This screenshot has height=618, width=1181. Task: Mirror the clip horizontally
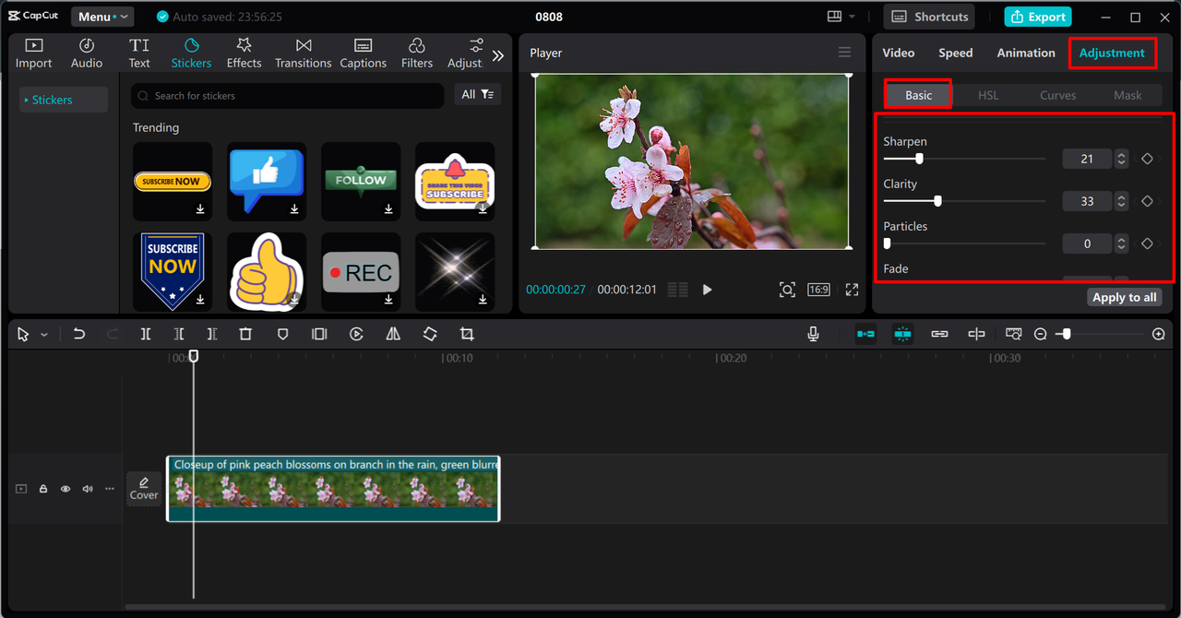pos(393,334)
